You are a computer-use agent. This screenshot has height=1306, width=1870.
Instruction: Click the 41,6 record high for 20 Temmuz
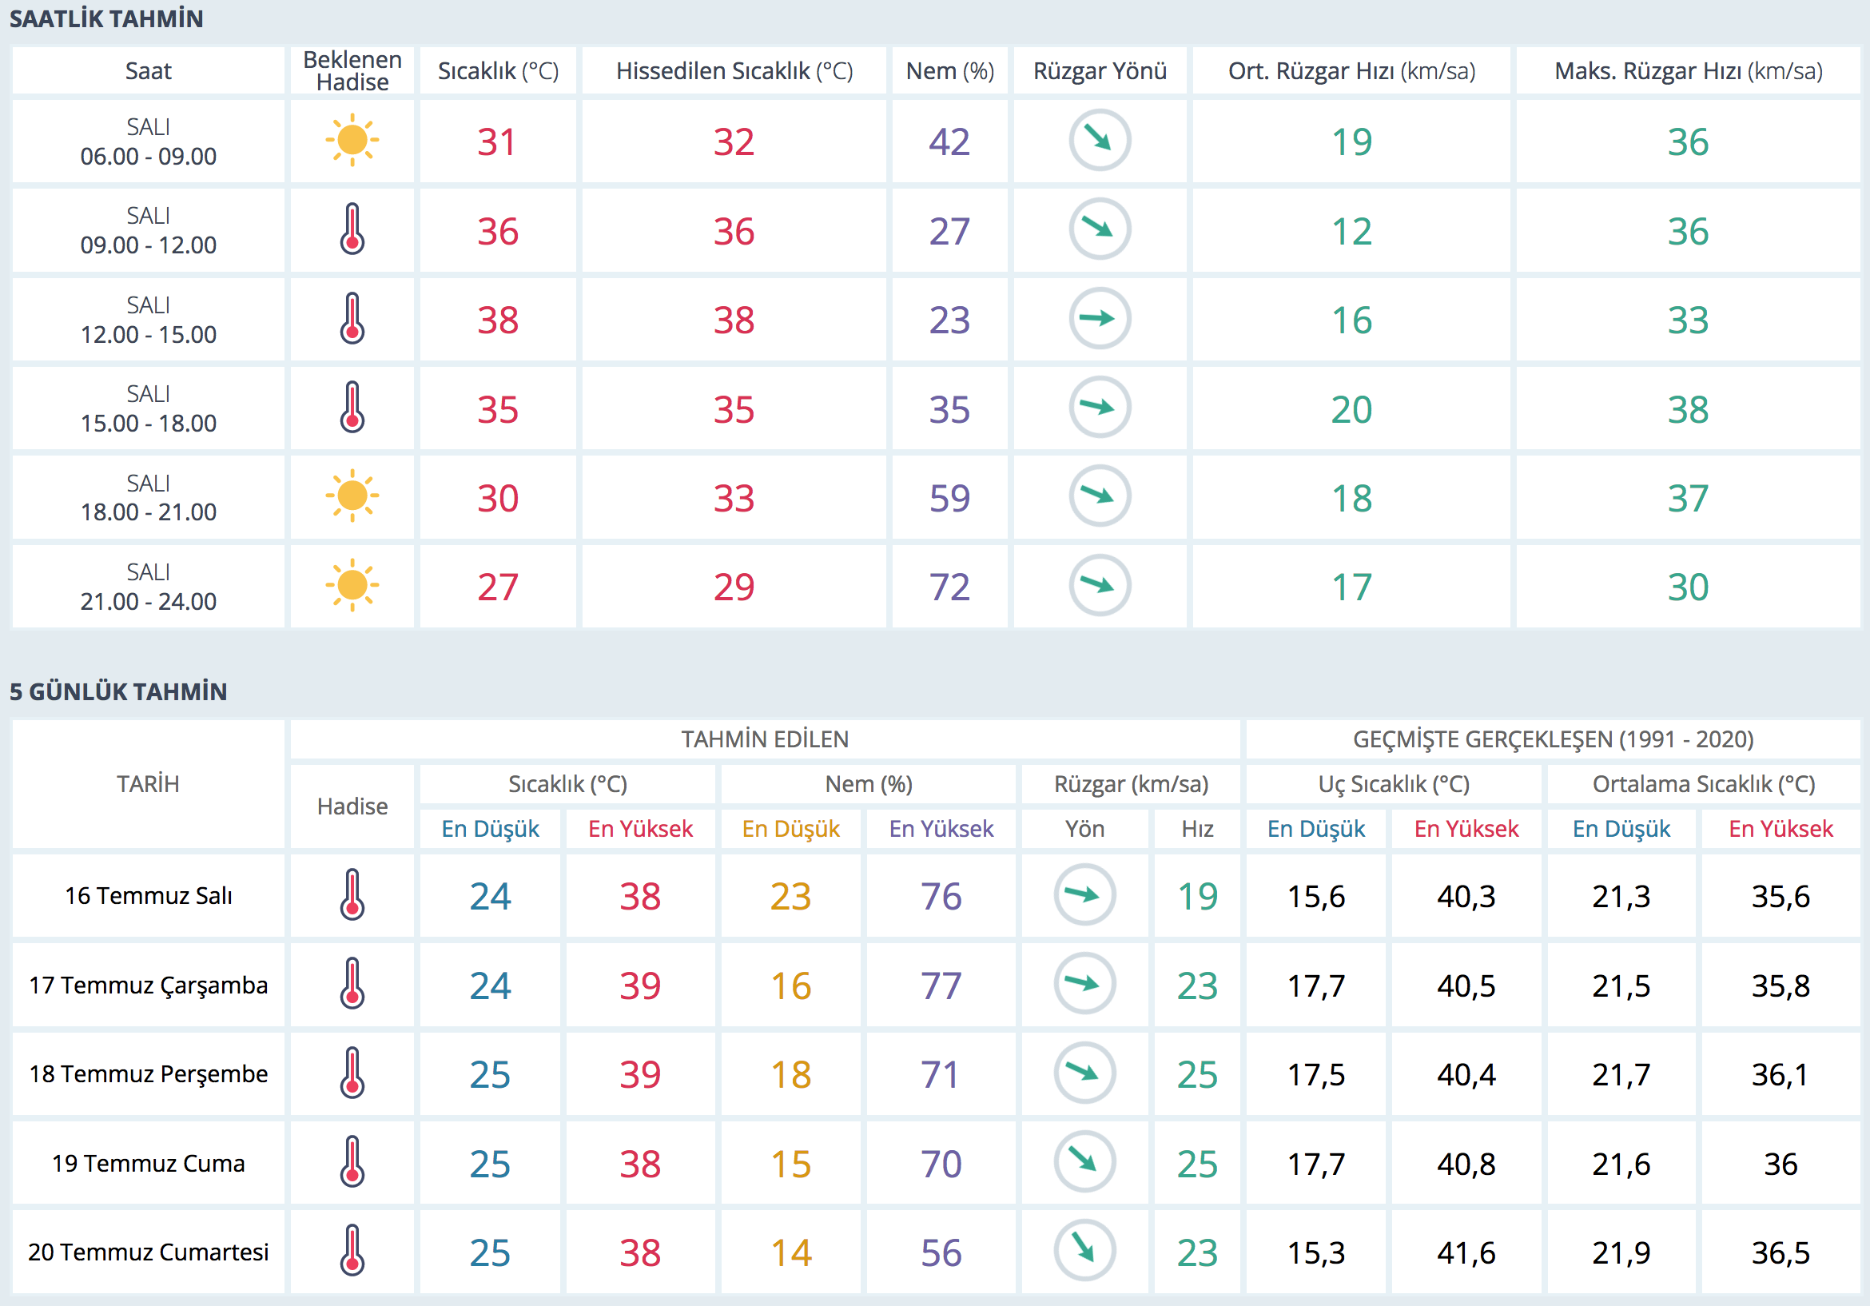[1466, 1252]
